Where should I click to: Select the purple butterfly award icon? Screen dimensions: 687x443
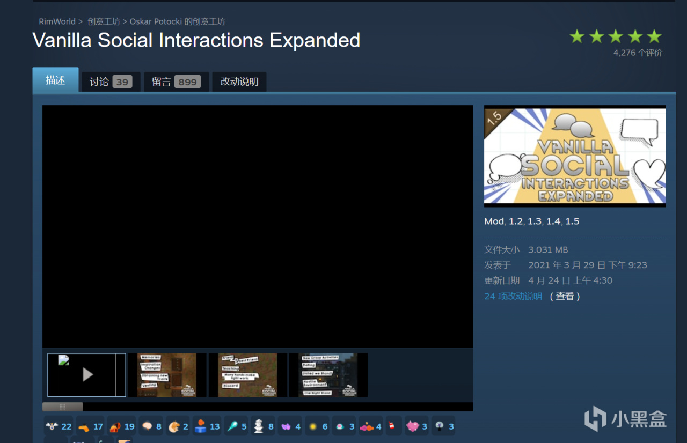pyautogui.click(x=290, y=426)
